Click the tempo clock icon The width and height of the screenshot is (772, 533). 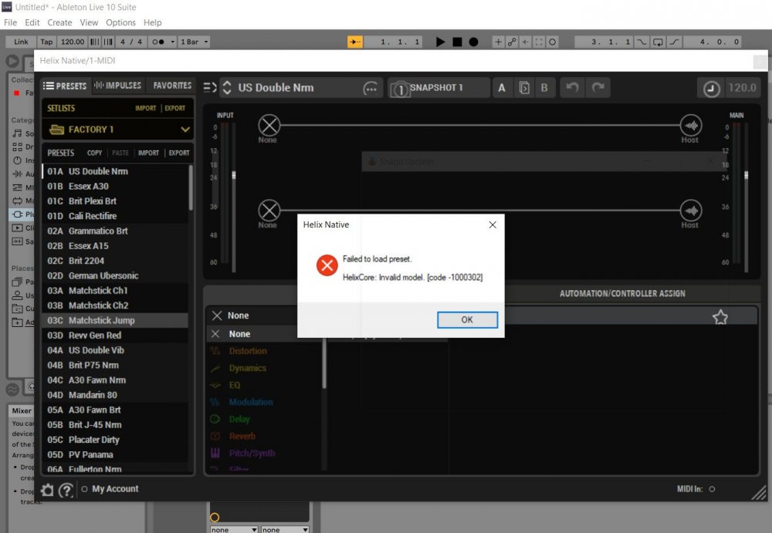pyautogui.click(x=711, y=89)
